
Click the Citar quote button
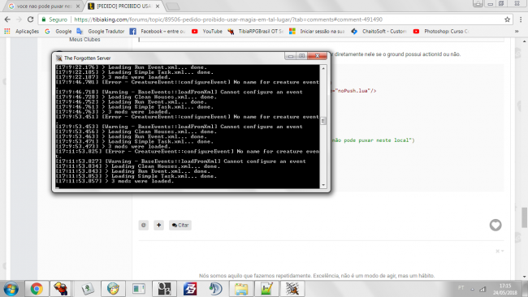180,225
